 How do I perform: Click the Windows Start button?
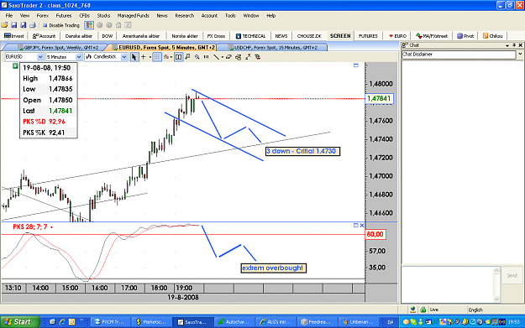click(19, 322)
